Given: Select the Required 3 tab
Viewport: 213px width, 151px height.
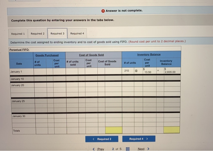Looking at the screenshot, I should pos(57,33).
